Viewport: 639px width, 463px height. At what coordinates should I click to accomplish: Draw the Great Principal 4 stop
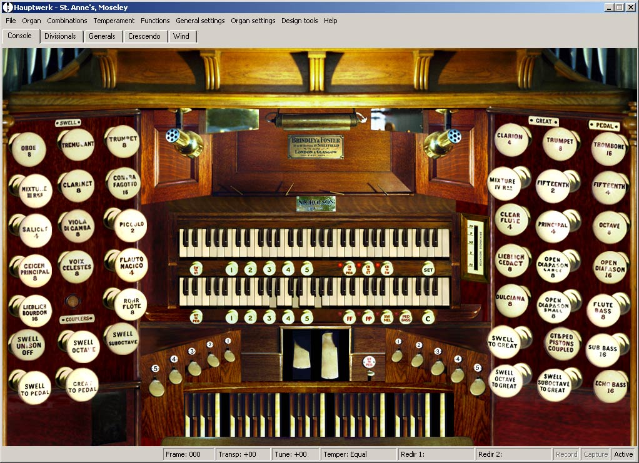(x=552, y=226)
